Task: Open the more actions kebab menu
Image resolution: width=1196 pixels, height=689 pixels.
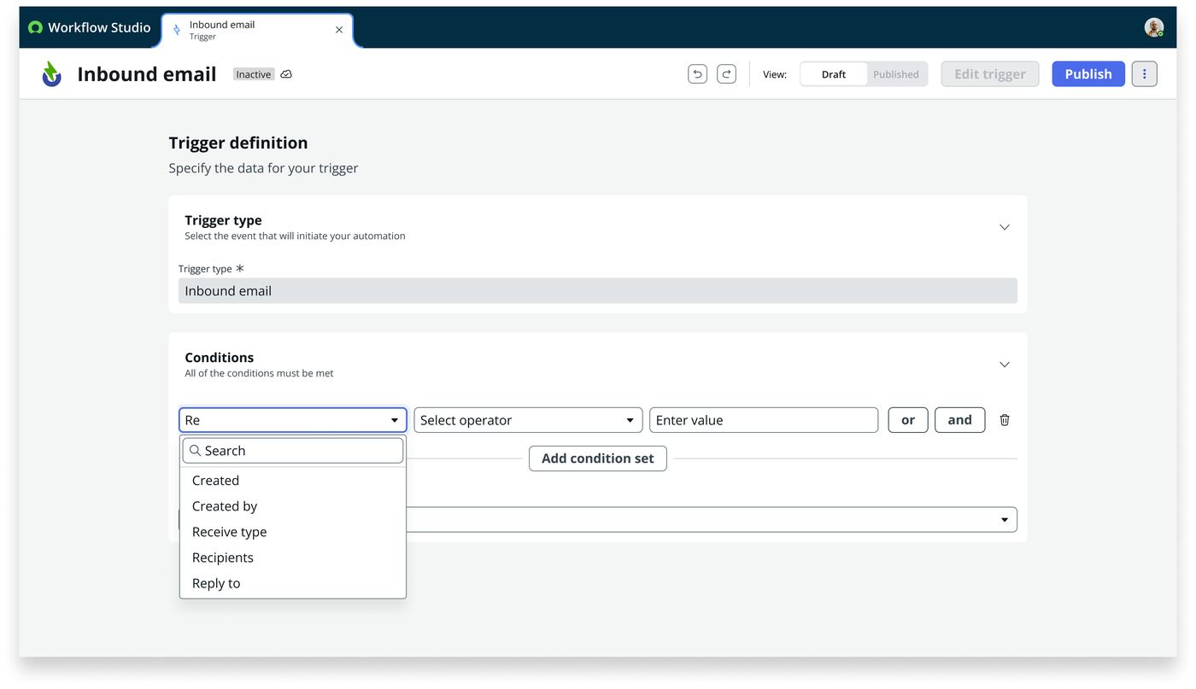Action: coord(1145,74)
